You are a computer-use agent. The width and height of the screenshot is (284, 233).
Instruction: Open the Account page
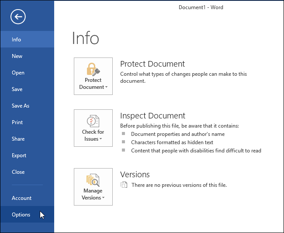(x=21, y=198)
